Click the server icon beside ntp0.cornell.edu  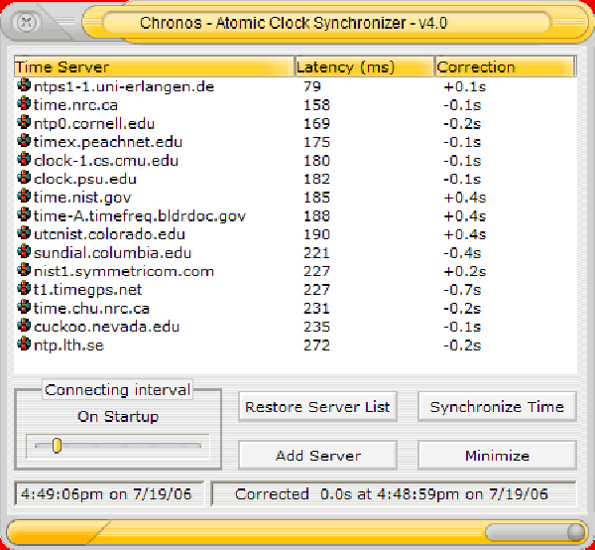click(24, 122)
